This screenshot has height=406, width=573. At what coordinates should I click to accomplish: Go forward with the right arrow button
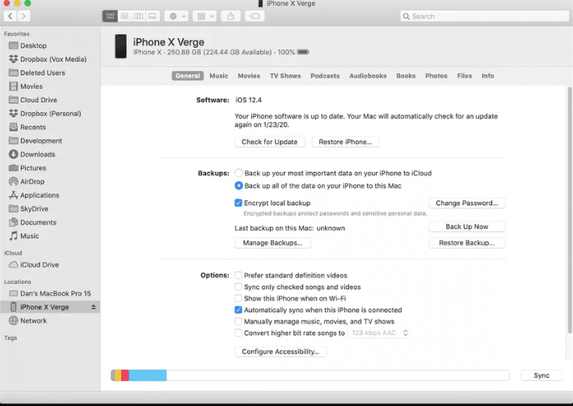click(x=23, y=16)
